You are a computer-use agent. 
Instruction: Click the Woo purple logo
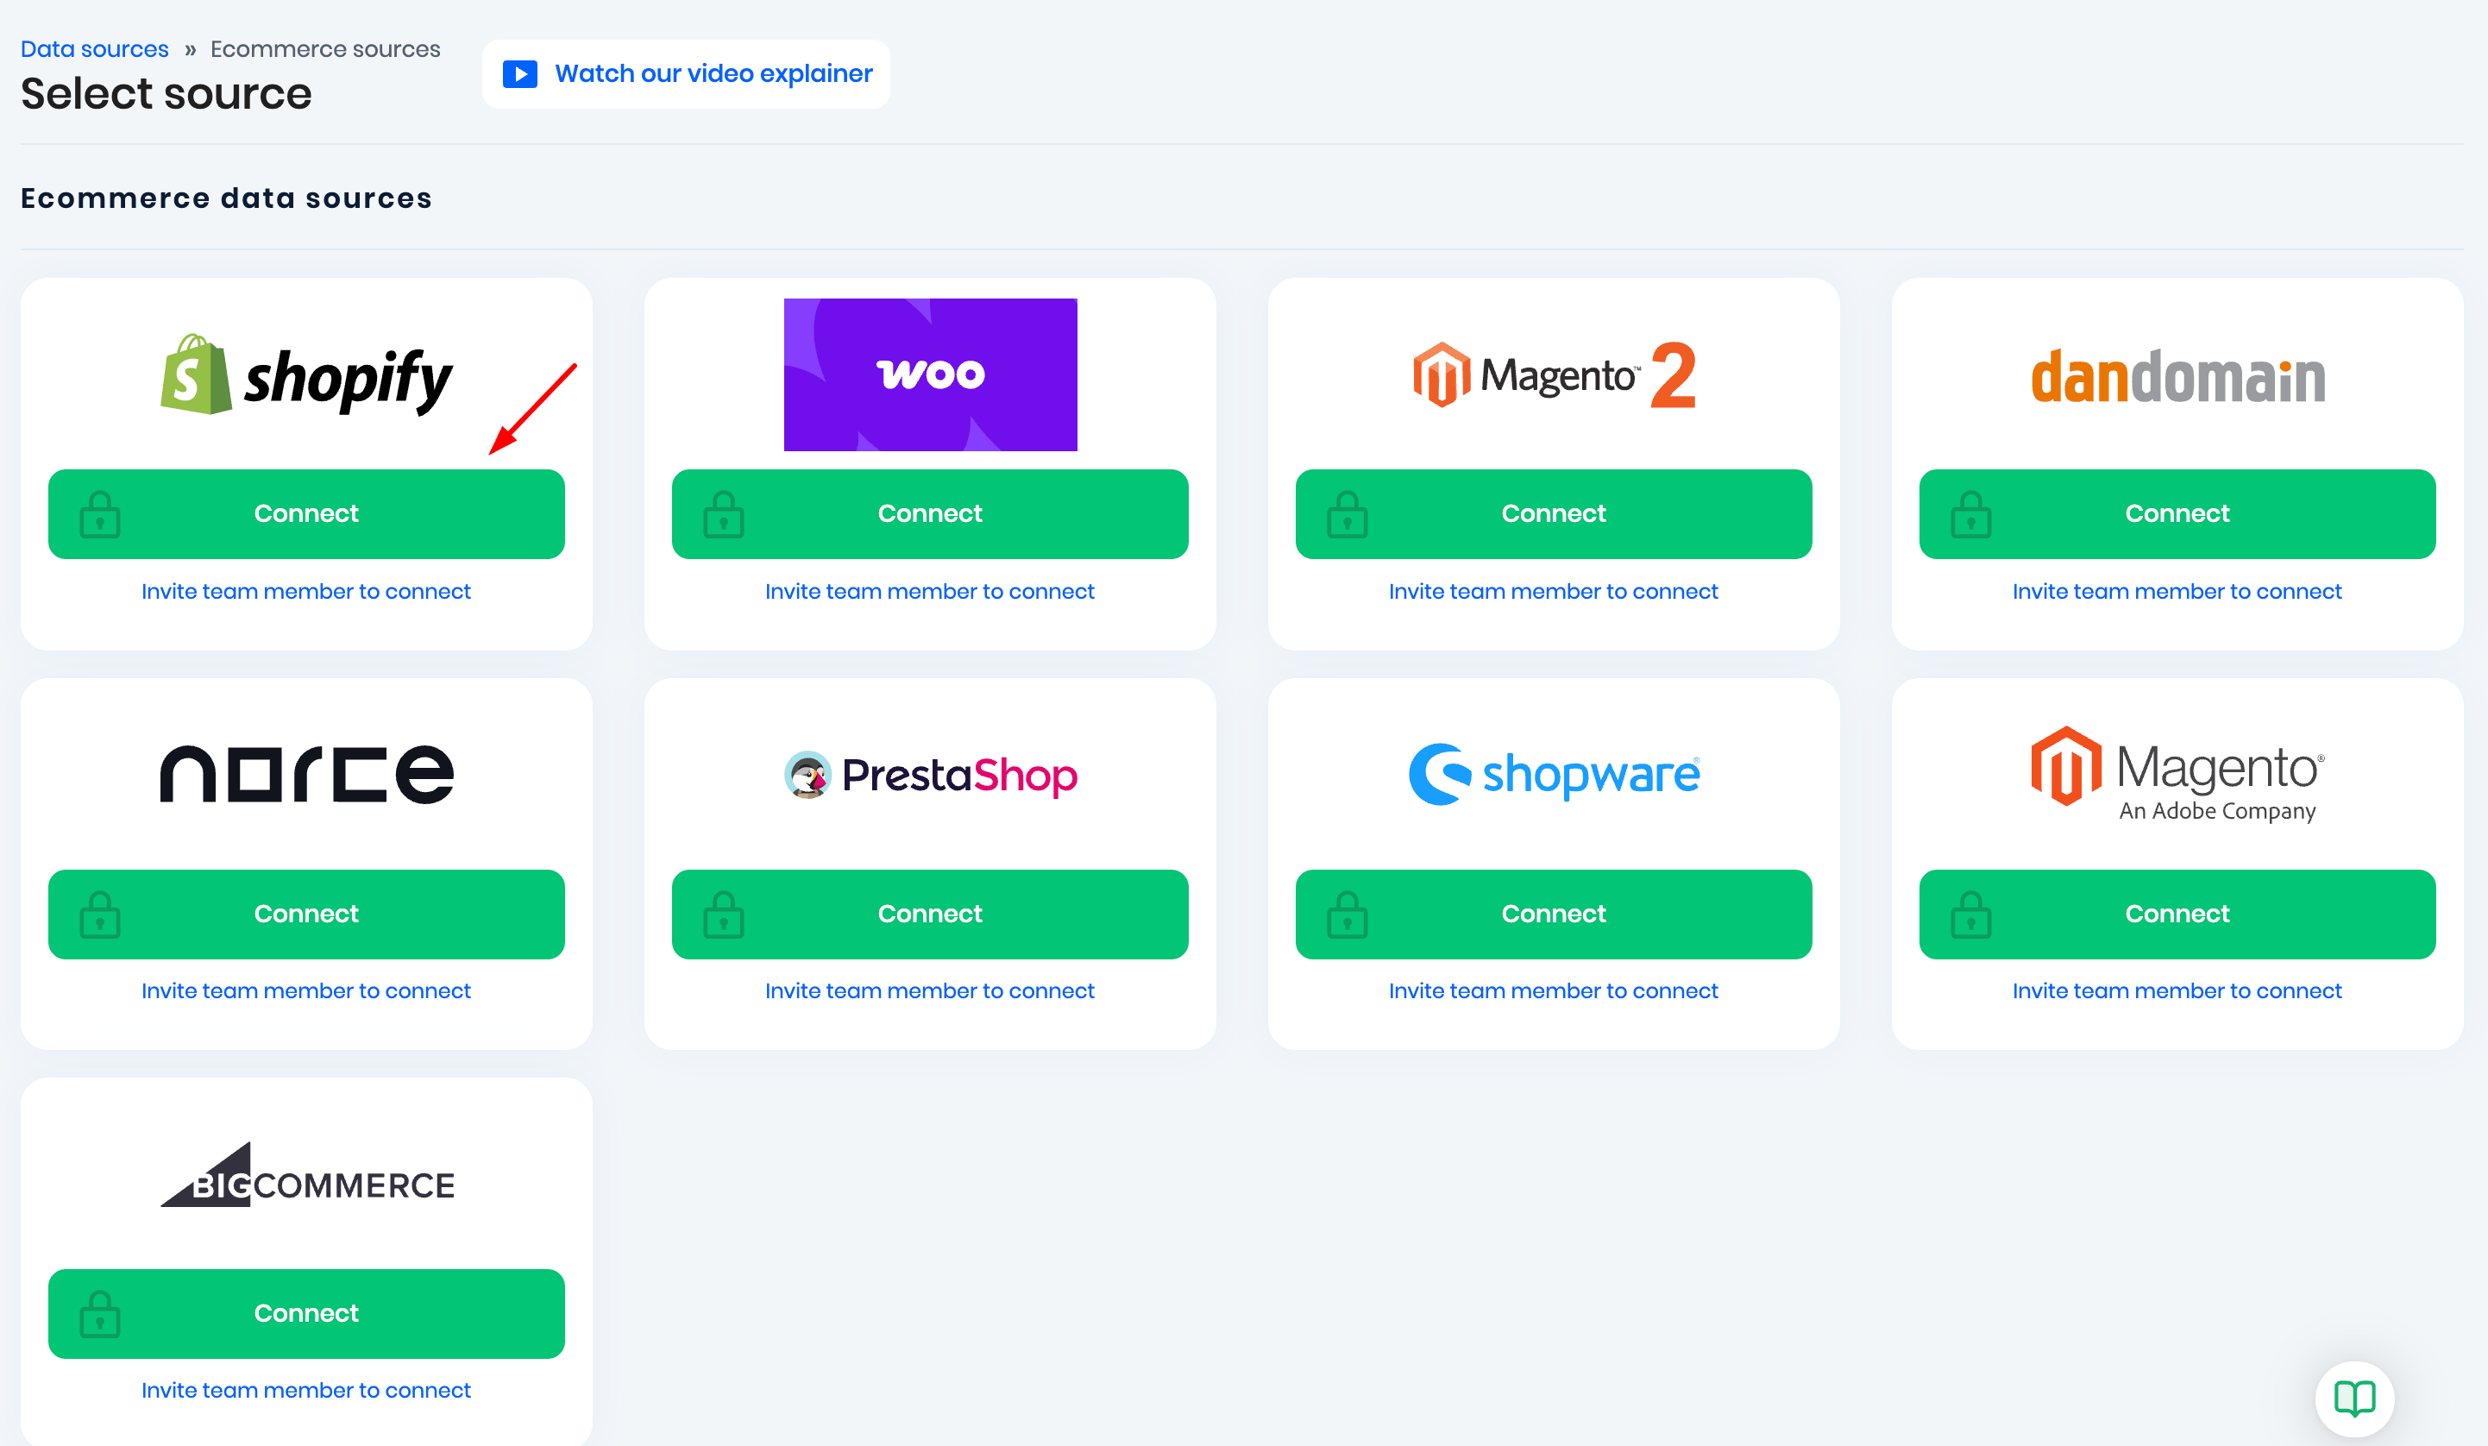pyautogui.click(x=929, y=374)
